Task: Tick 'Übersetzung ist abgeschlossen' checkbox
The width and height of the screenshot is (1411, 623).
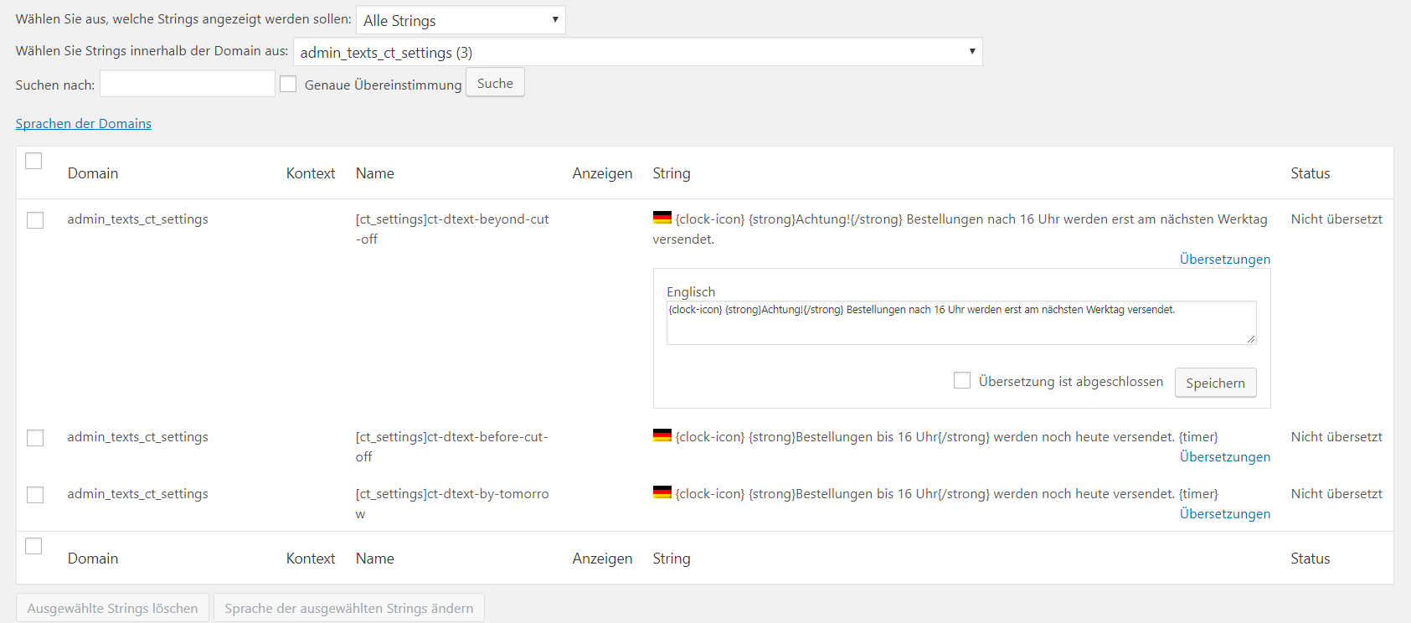Action: [962, 381]
